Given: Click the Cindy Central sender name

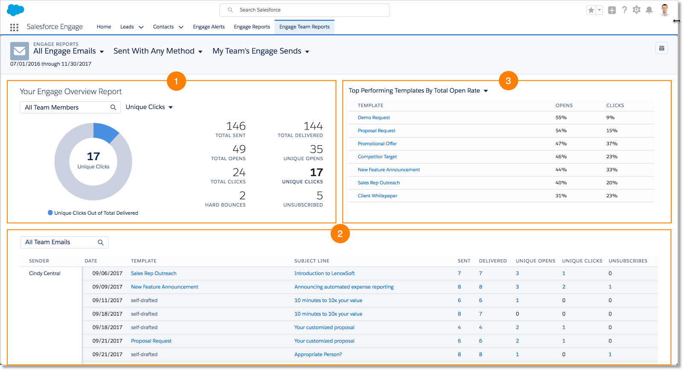Looking at the screenshot, I should pos(45,273).
